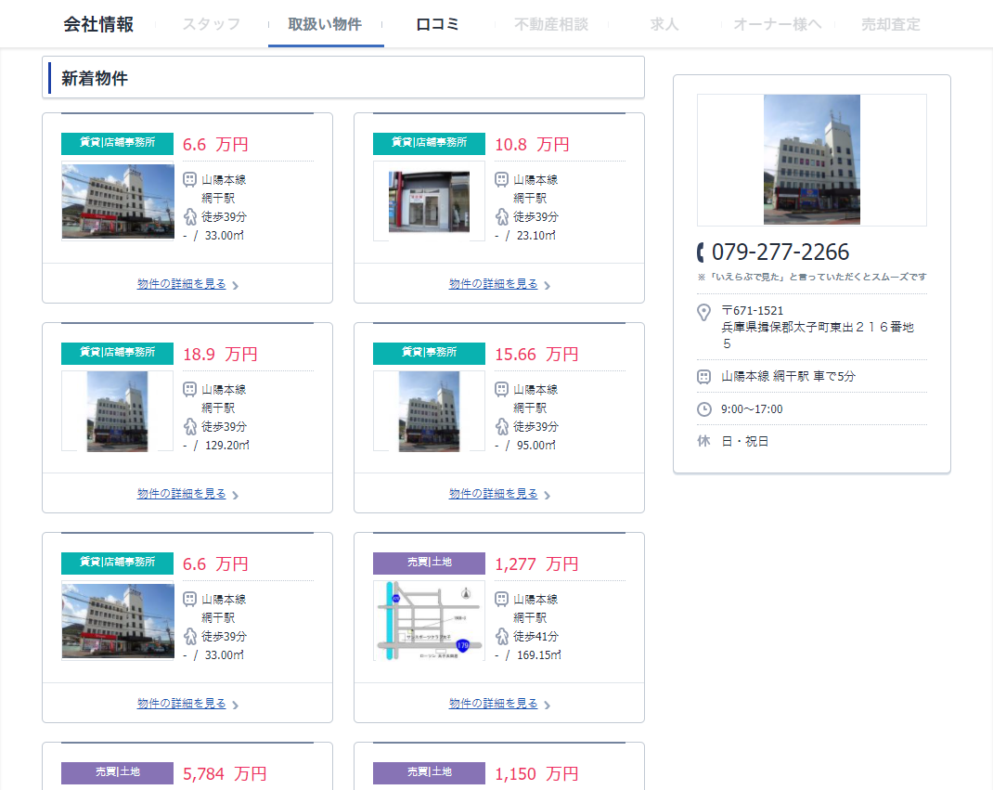Click the 1,277 万円 price

coord(536,563)
